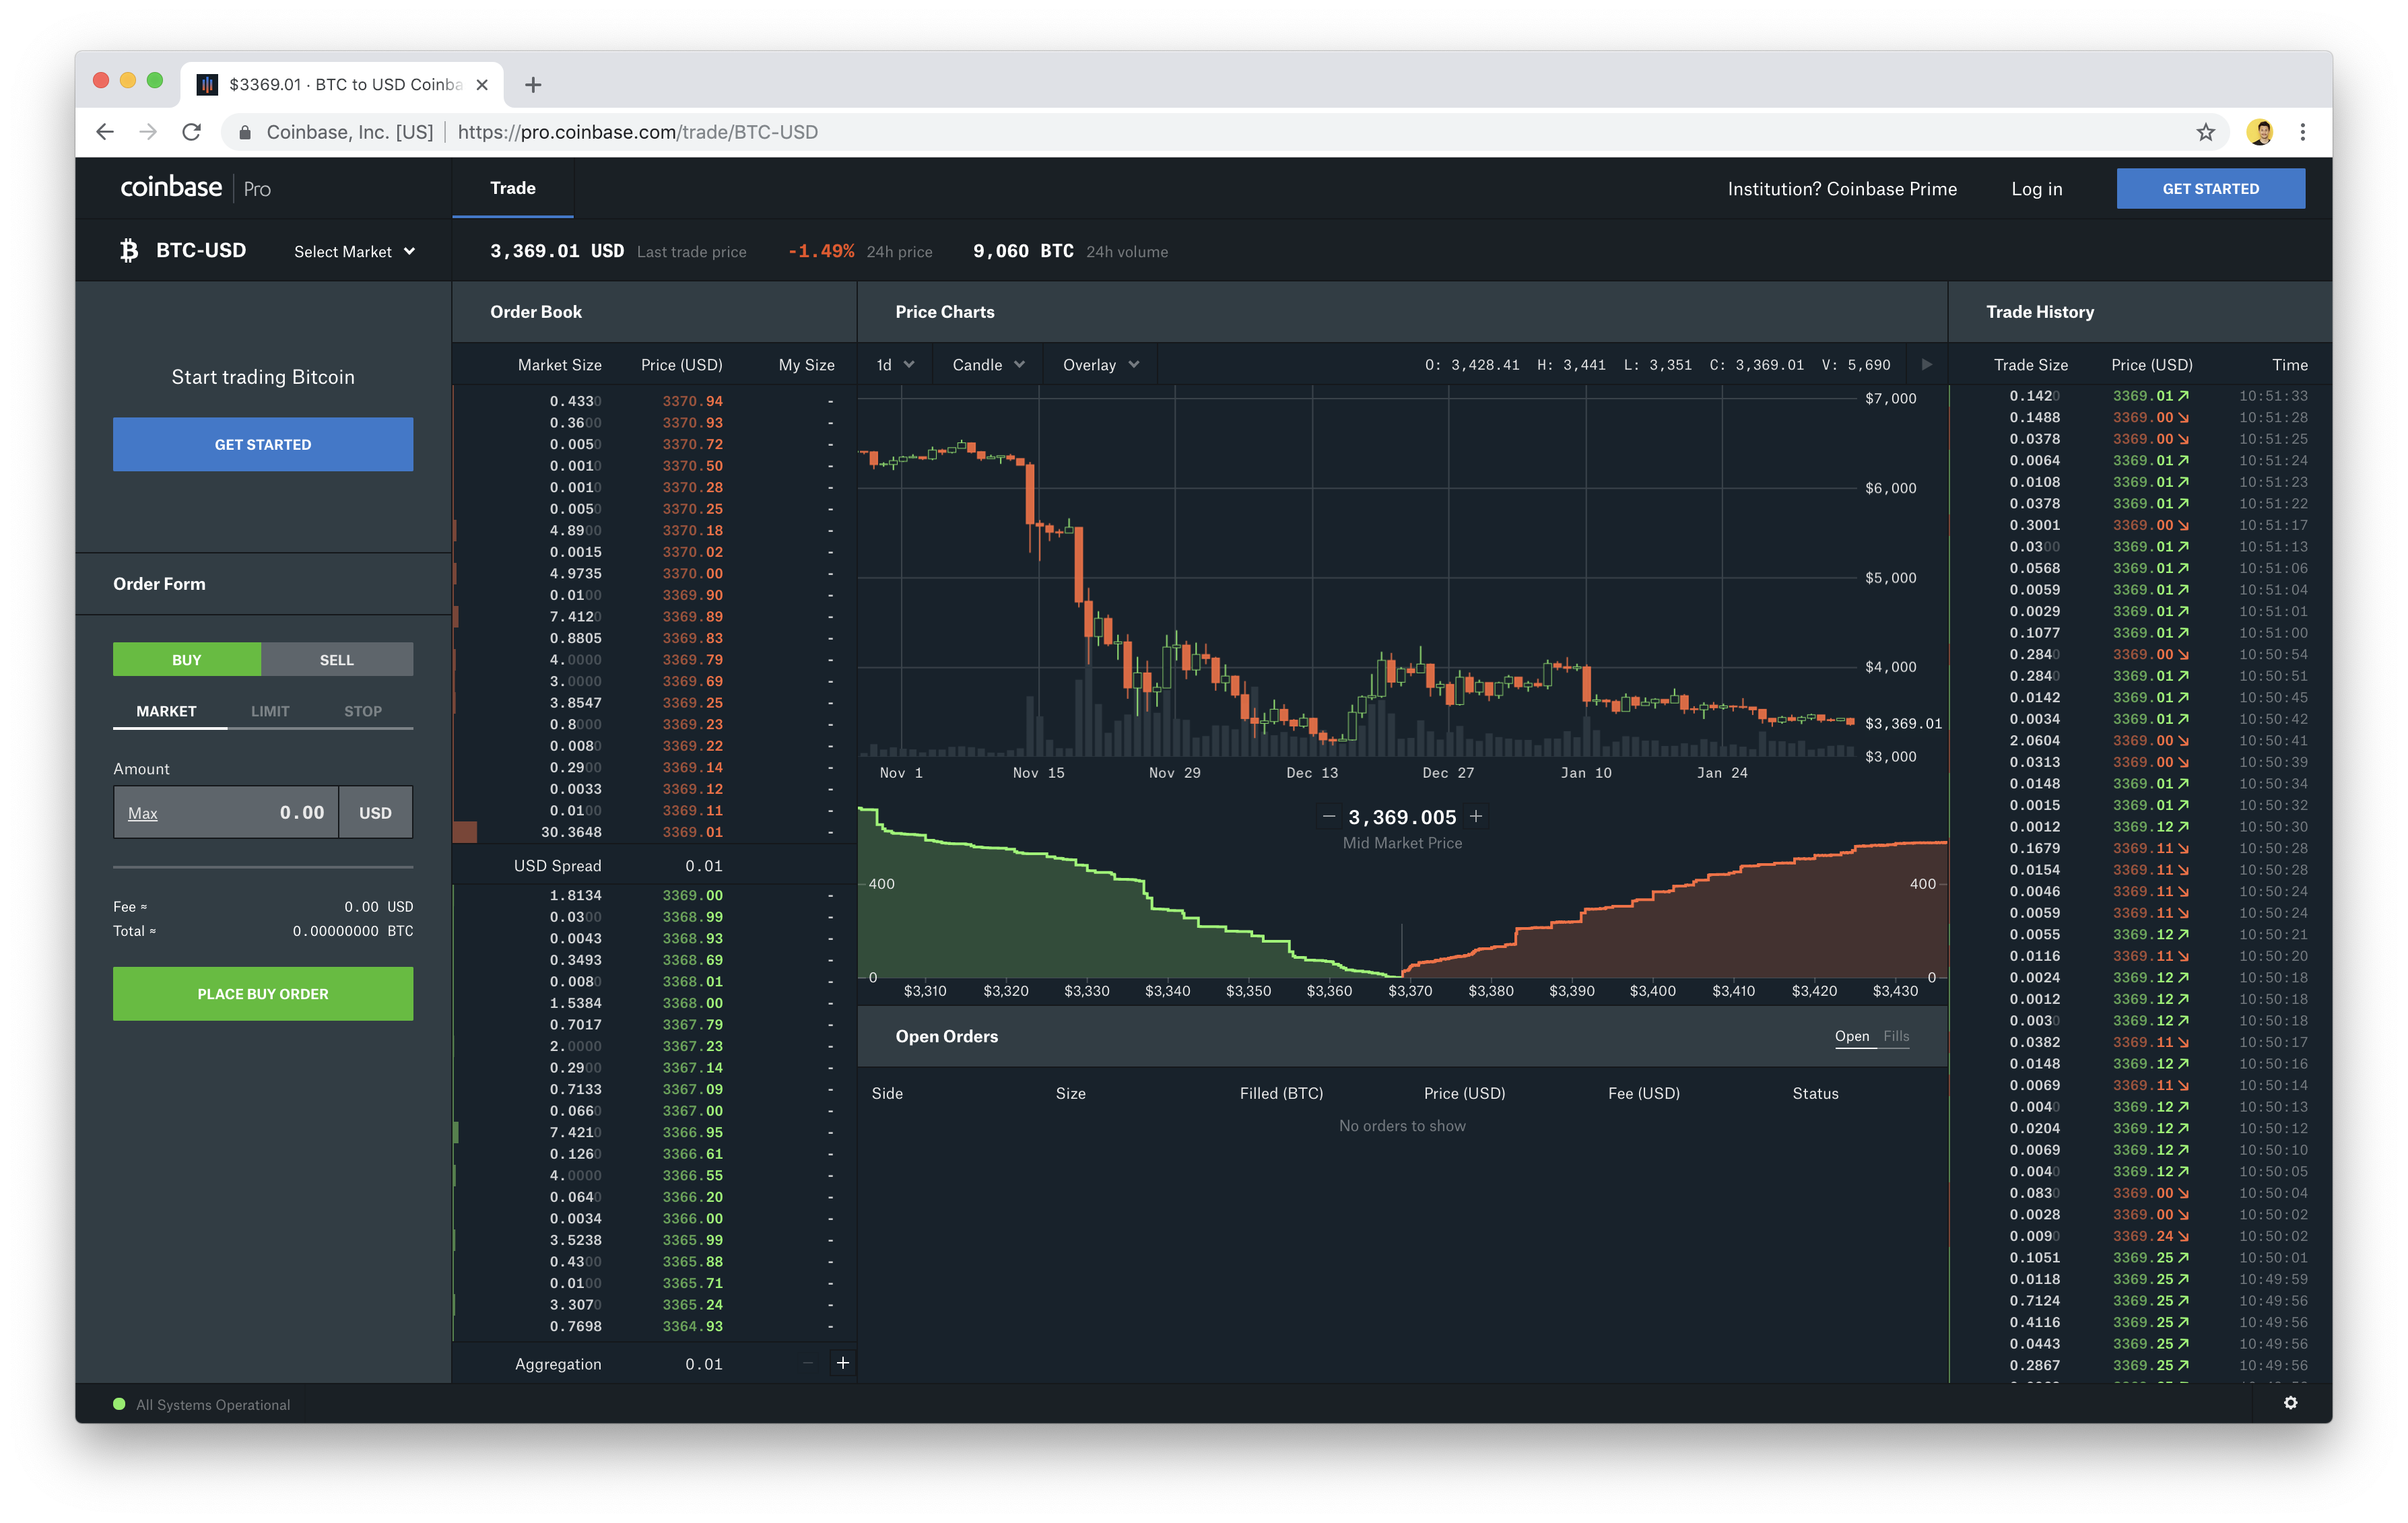
Task: Toggle the amount currency USD button
Action: (x=375, y=813)
